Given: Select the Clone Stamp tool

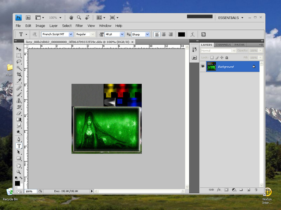Looking at the screenshot, I should pos(19,100).
